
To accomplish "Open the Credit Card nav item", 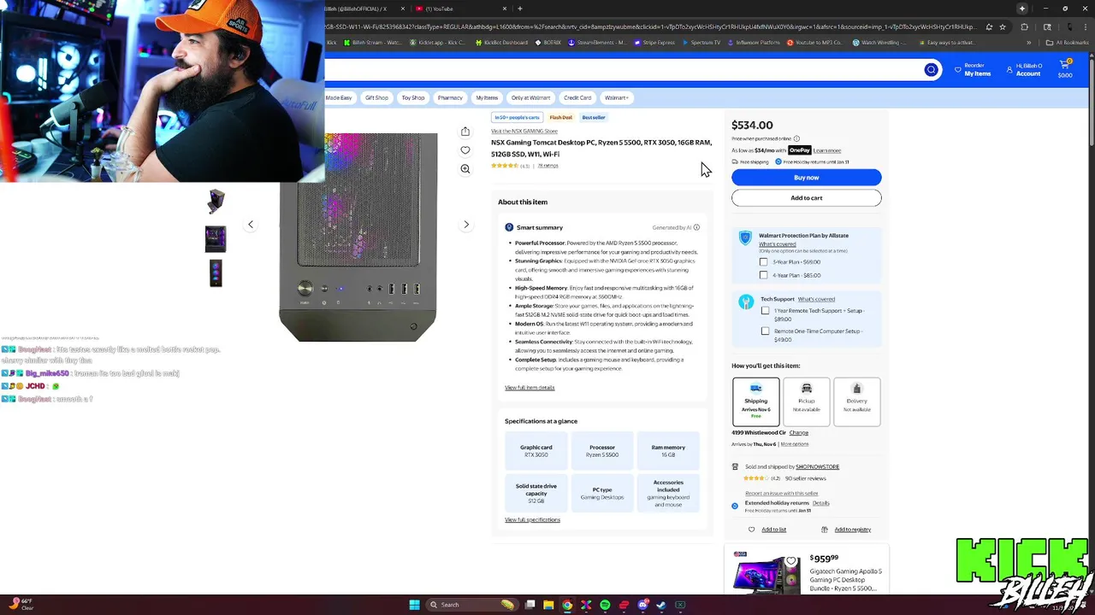I will 577,97.
